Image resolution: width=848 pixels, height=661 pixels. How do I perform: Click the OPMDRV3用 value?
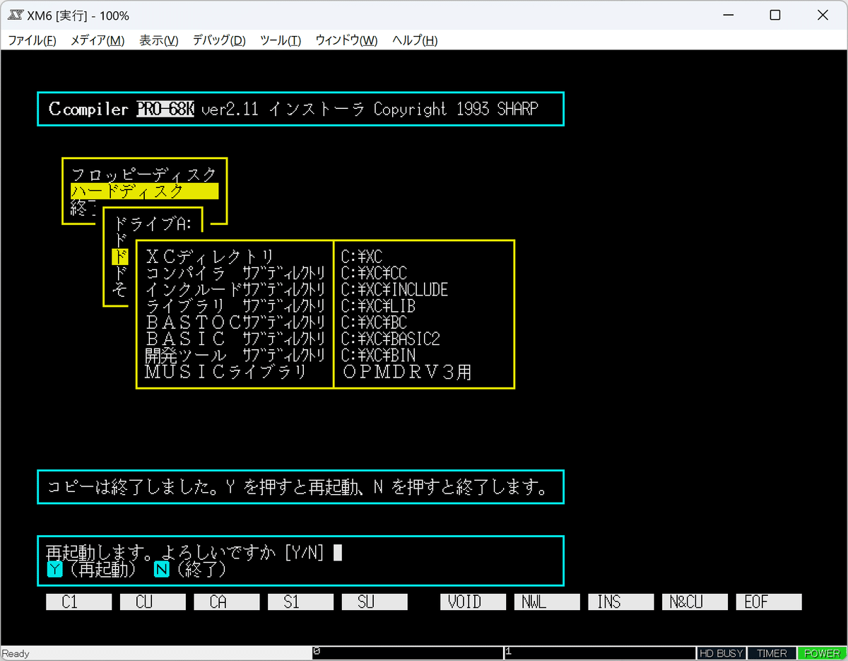pyautogui.click(x=407, y=371)
